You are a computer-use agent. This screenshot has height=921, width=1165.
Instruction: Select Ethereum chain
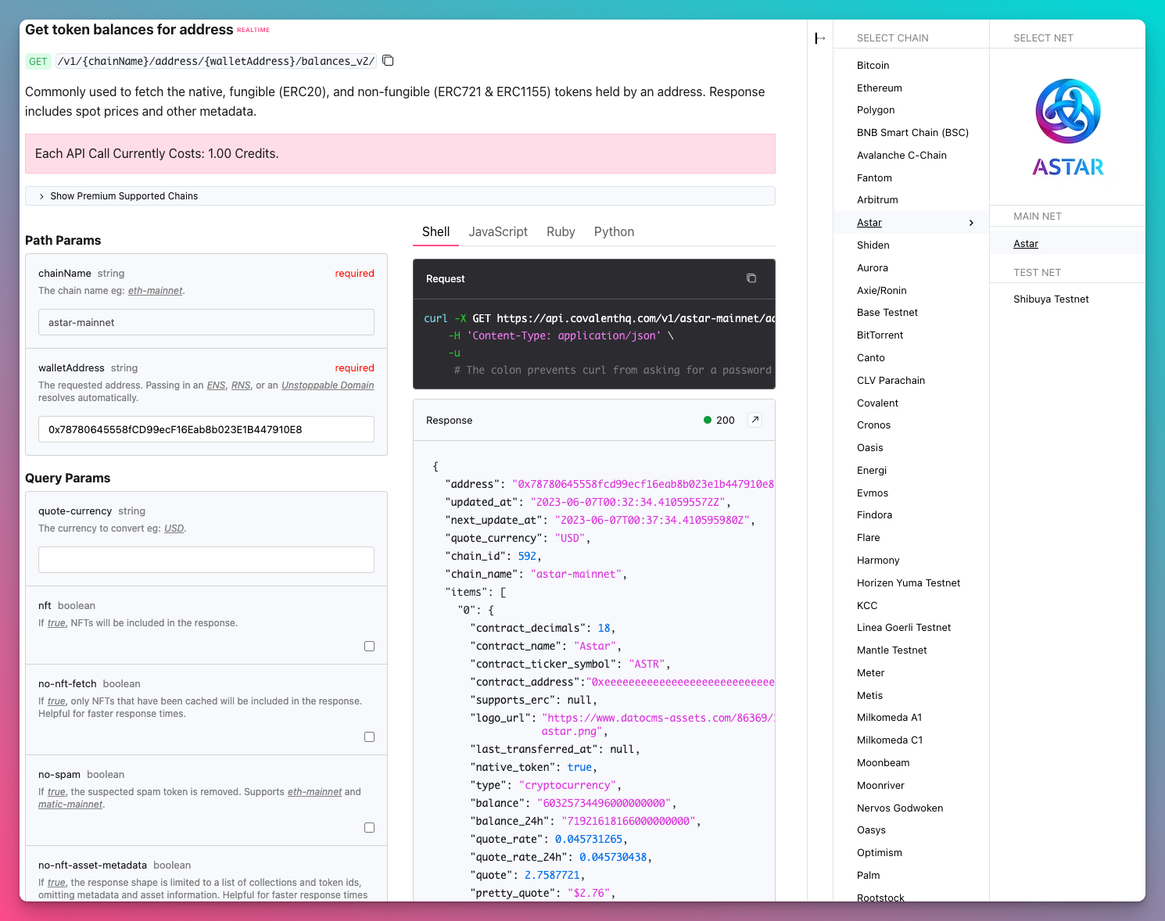(879, 88)
